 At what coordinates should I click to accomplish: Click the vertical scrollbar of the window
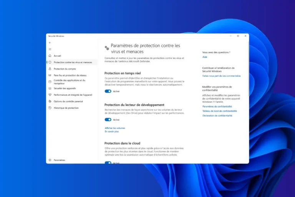point(249,69)
